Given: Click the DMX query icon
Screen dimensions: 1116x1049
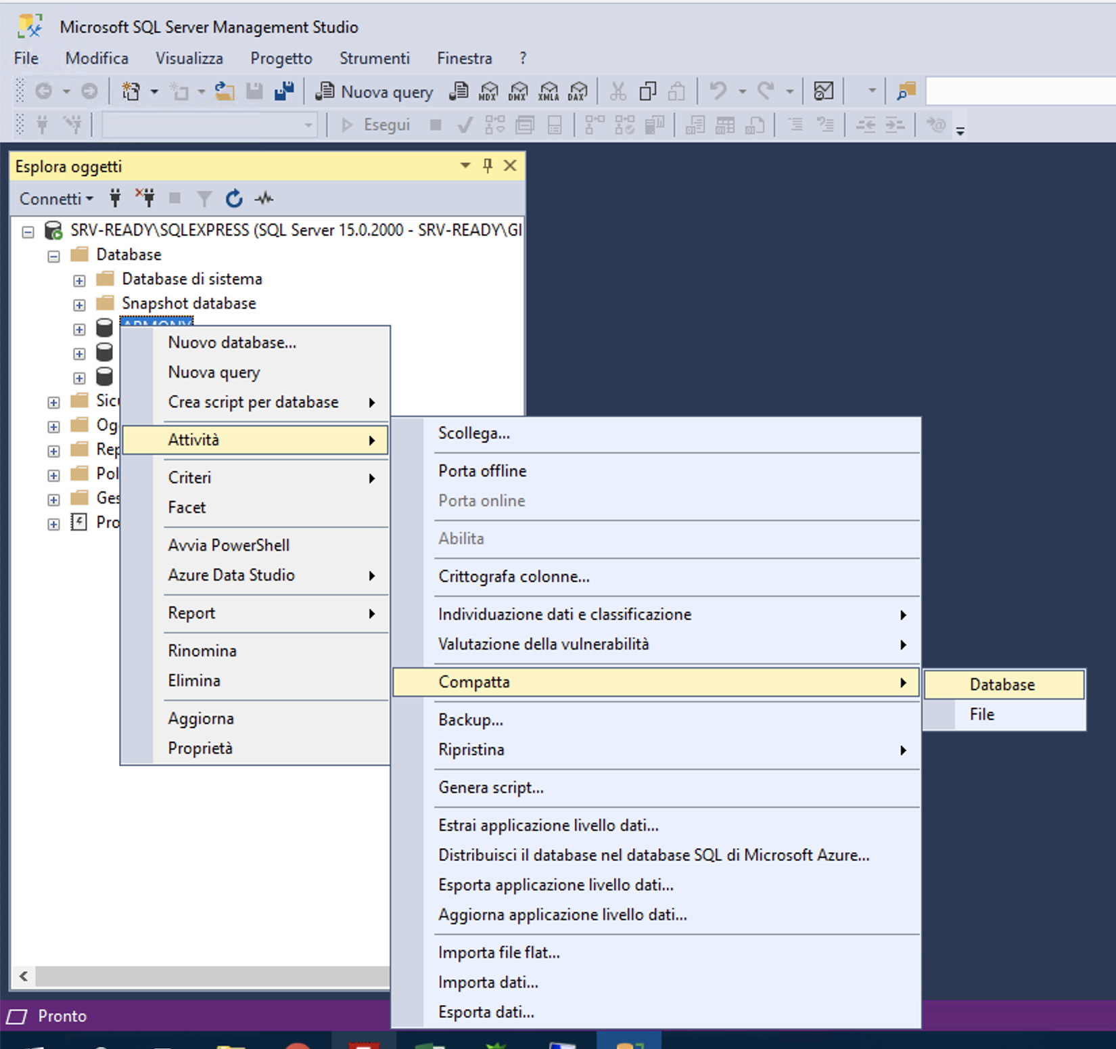Looking at the screenshot, I should (x=518, y=91).
